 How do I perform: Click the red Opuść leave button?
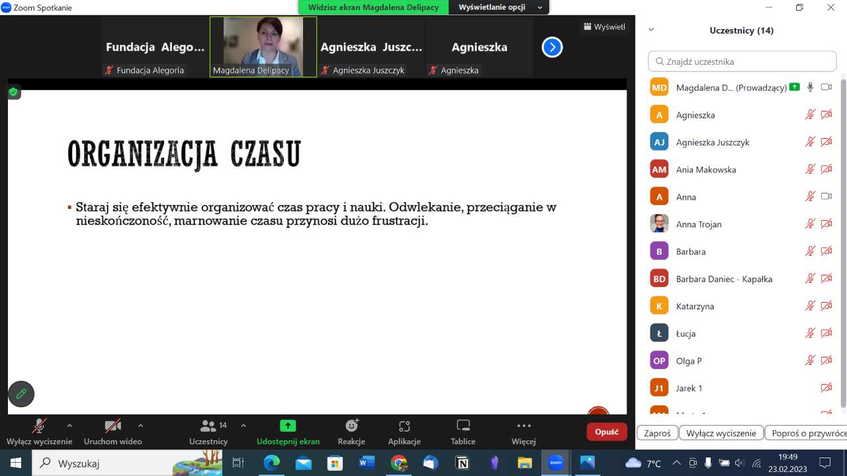[606, 432]
